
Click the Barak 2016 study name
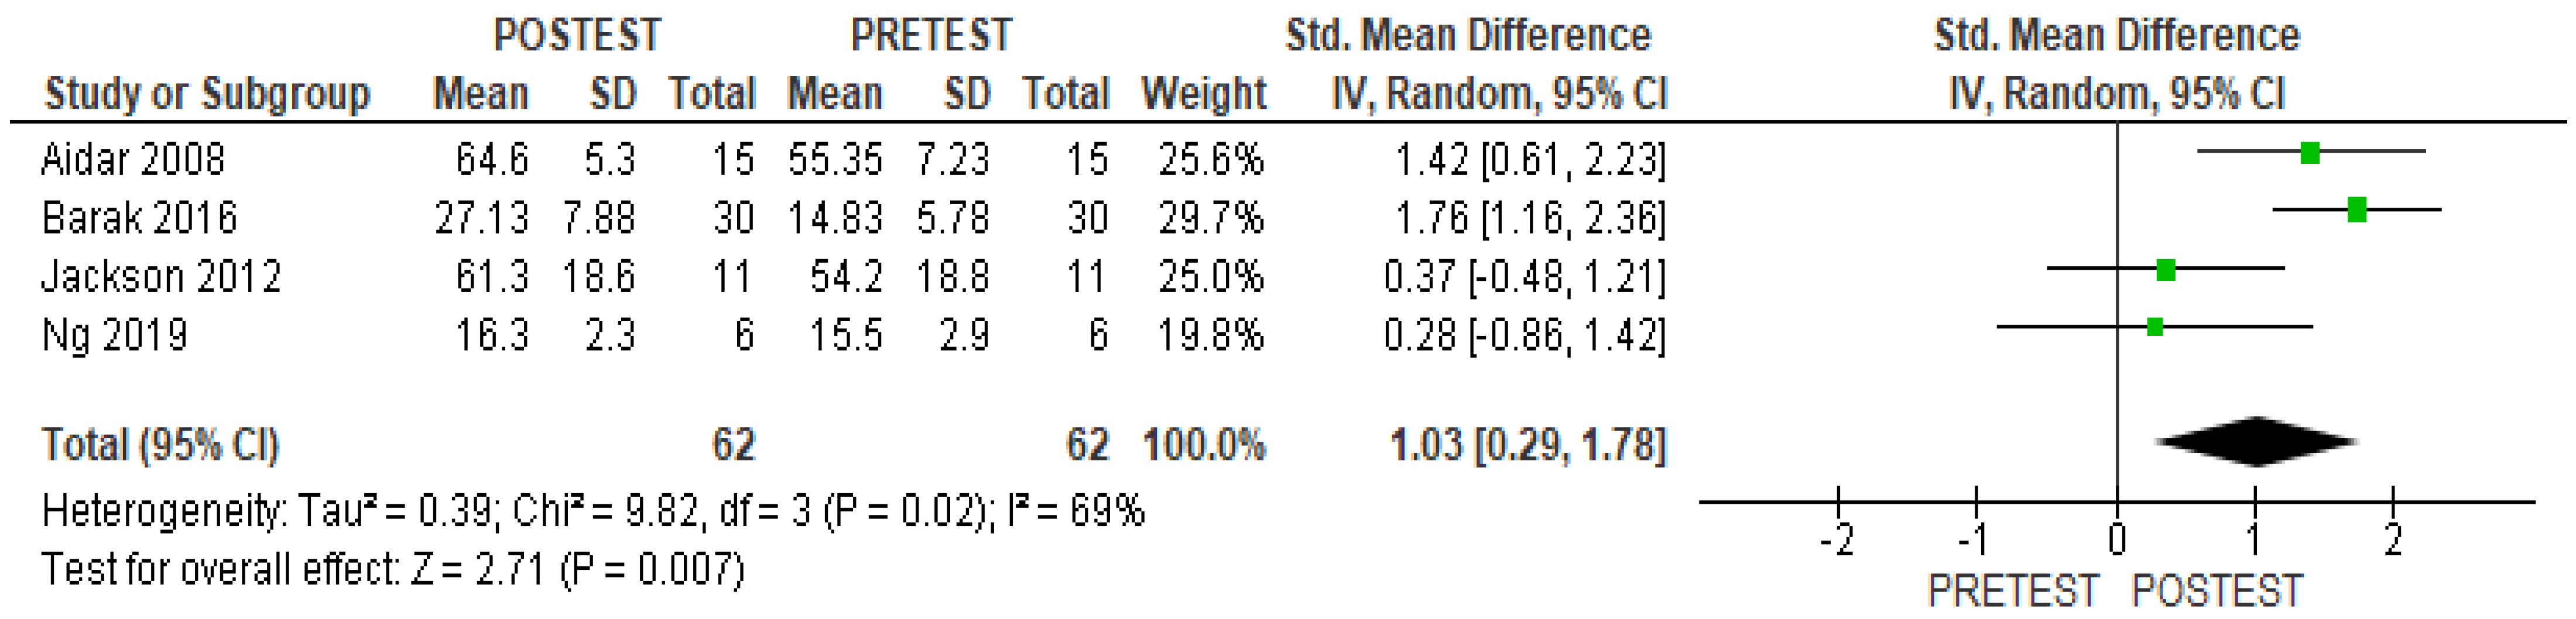coord(139,218)
